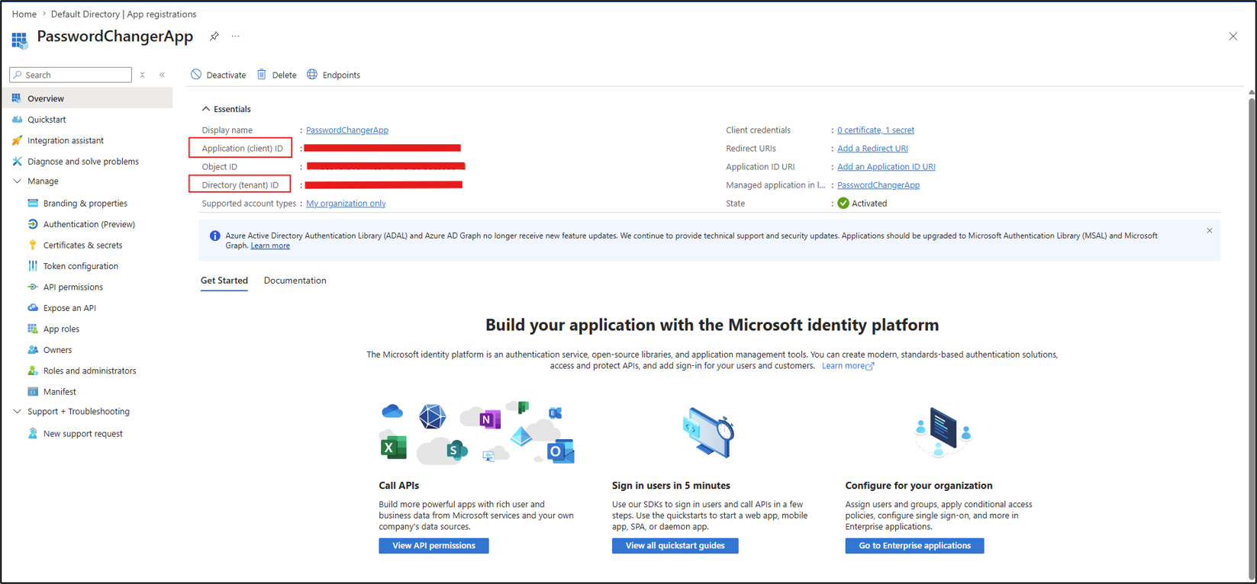Click the Roles and administrators icon
Viewport: 1257px width, 584px height.
pos(33,371)
